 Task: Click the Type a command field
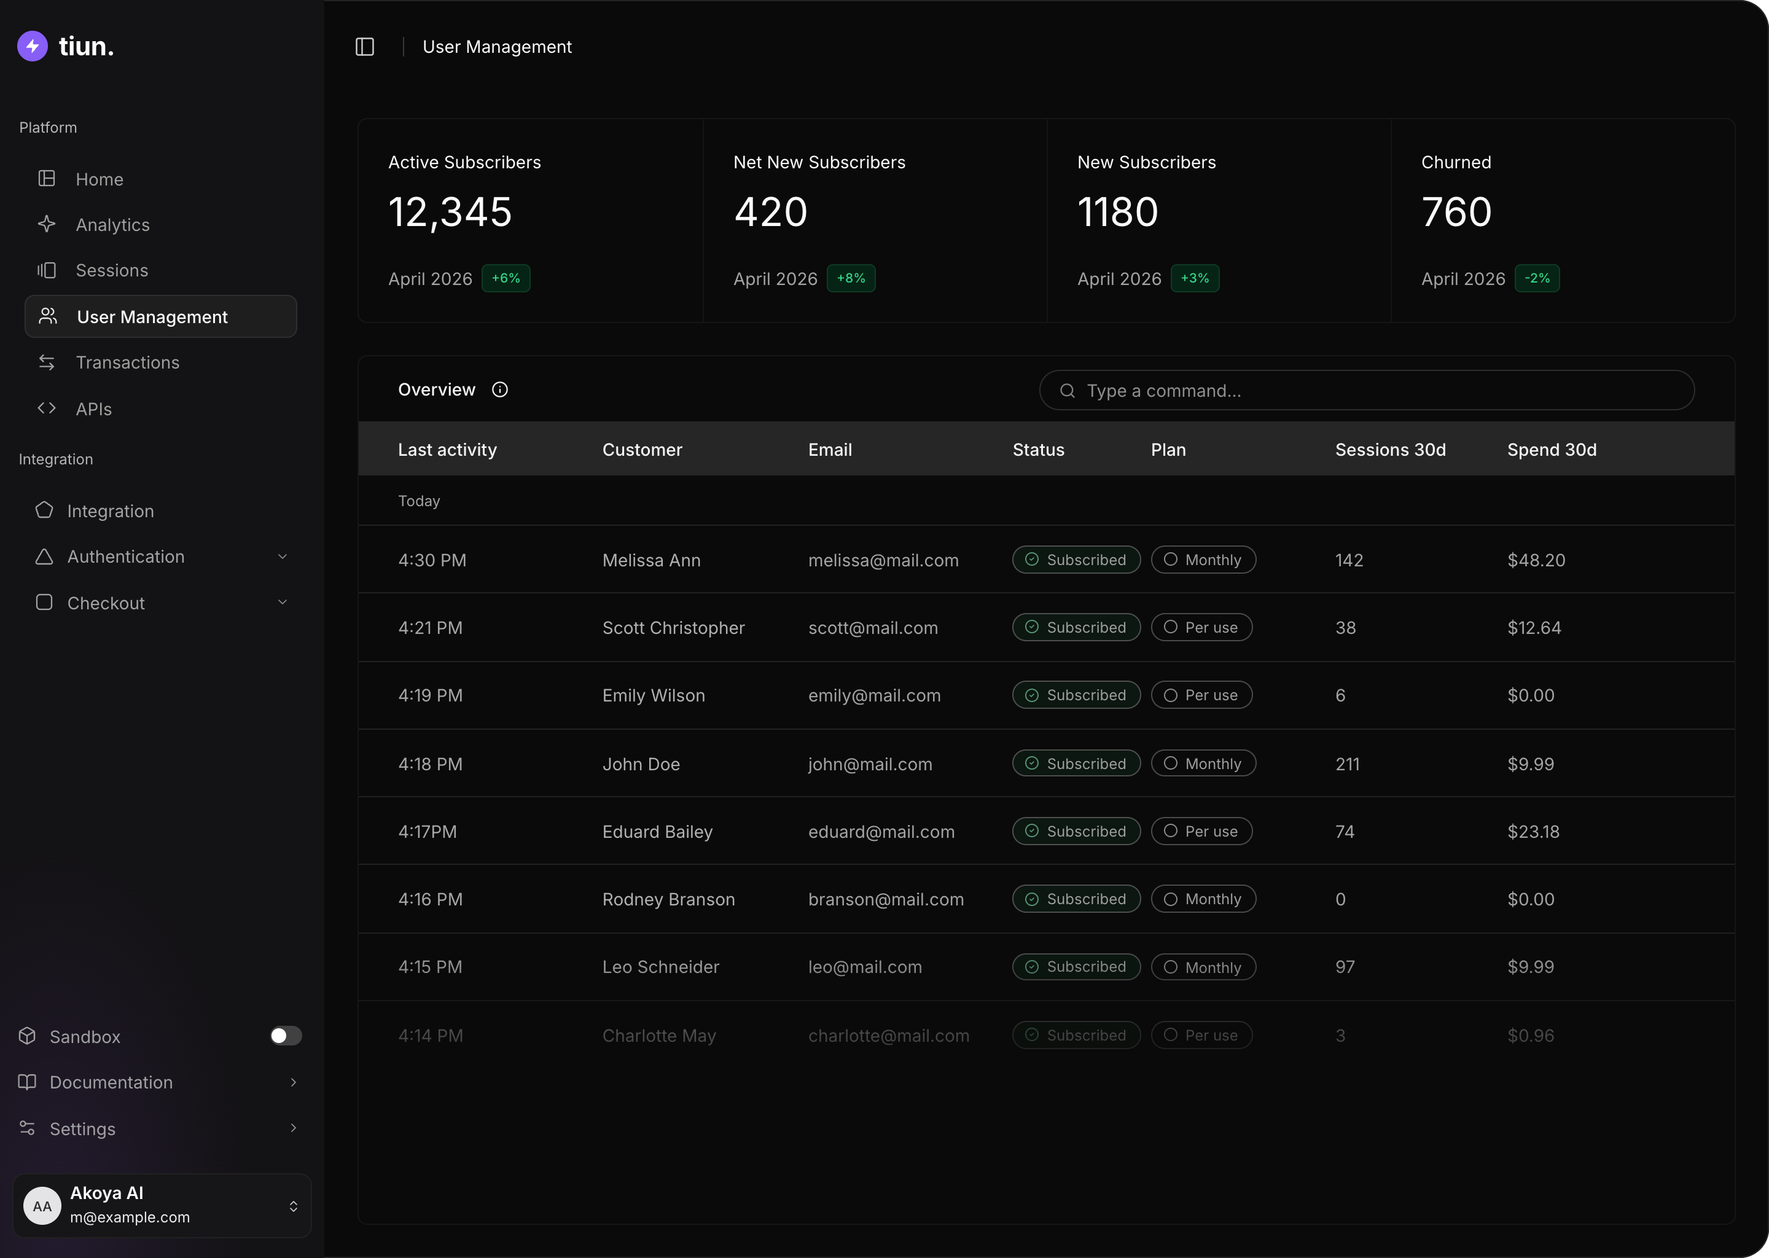click(x=1367, y=391)
